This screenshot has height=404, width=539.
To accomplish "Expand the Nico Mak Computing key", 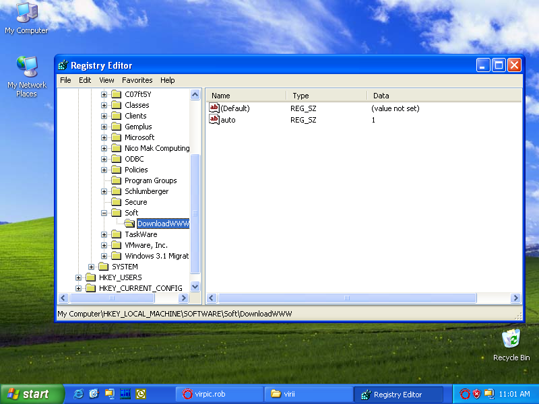I will (x=104, y=148).
